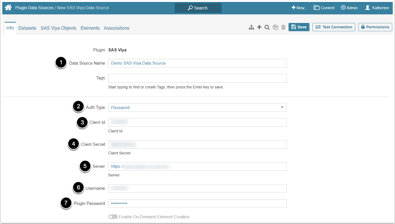
Task: Click the hierarchy tree icon in toolbar
Action: tap(251, 27)
